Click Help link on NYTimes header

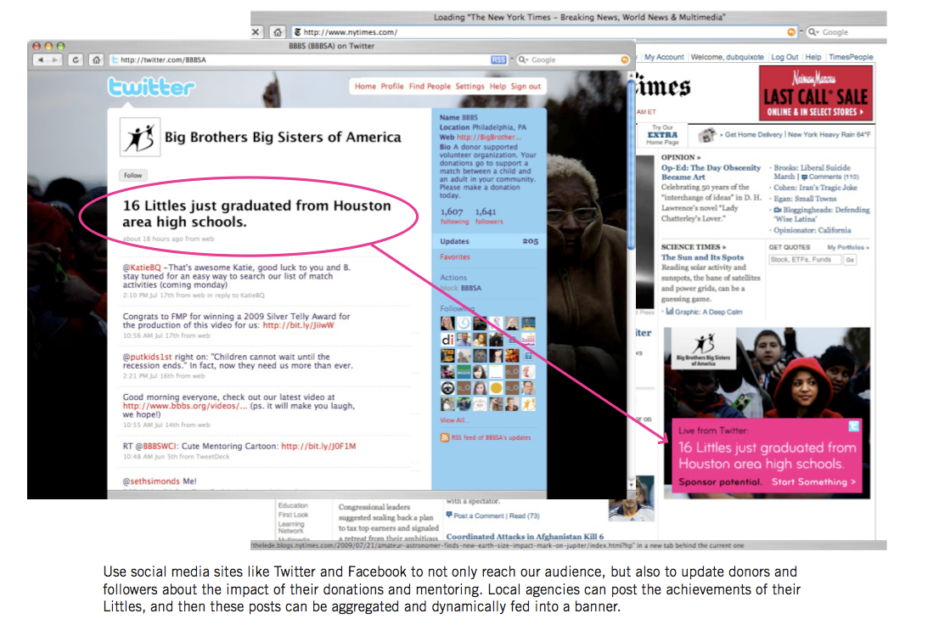click(x=813, y=57)
